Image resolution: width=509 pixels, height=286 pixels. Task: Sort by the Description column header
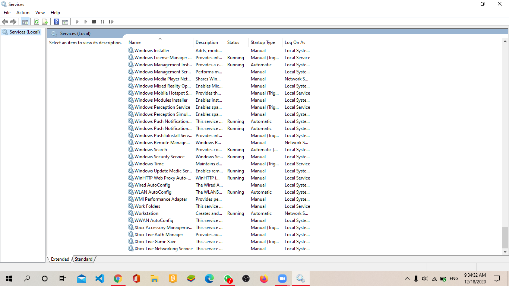coord(209,42)
